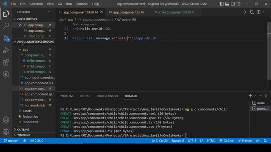Screen dimensions: 271x152
Task: Open the Selection menu
Action: 36,4
